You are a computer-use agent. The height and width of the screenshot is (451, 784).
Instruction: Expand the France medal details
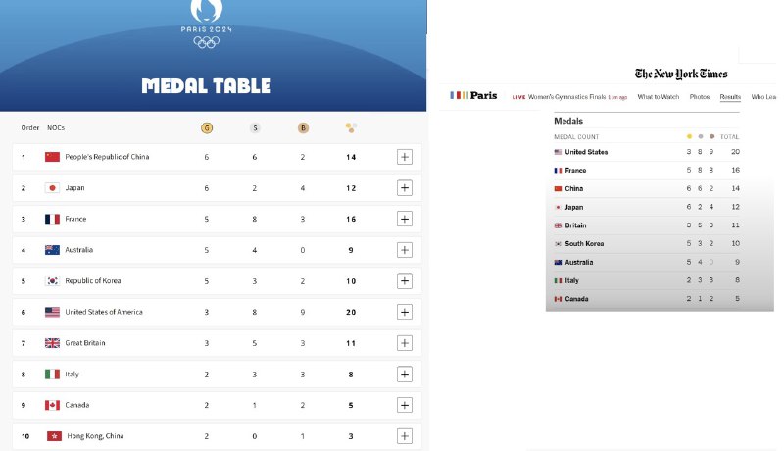click(405, 219)
